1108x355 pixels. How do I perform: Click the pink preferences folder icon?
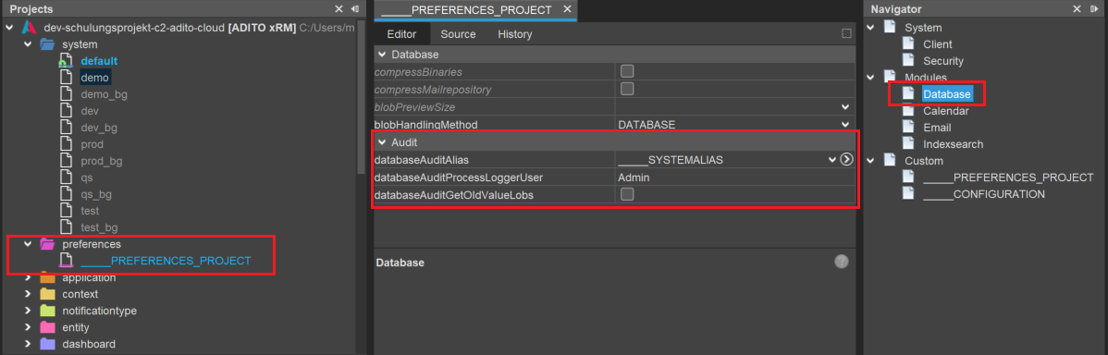[x=47, y=244]
